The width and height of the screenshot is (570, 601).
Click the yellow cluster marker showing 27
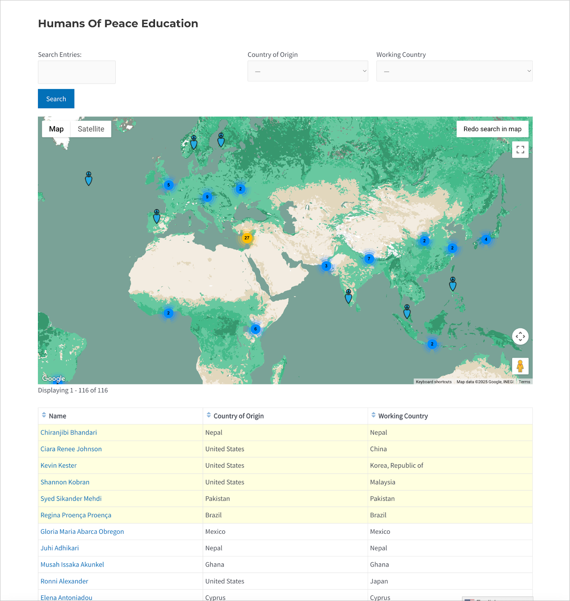(247, 238)
